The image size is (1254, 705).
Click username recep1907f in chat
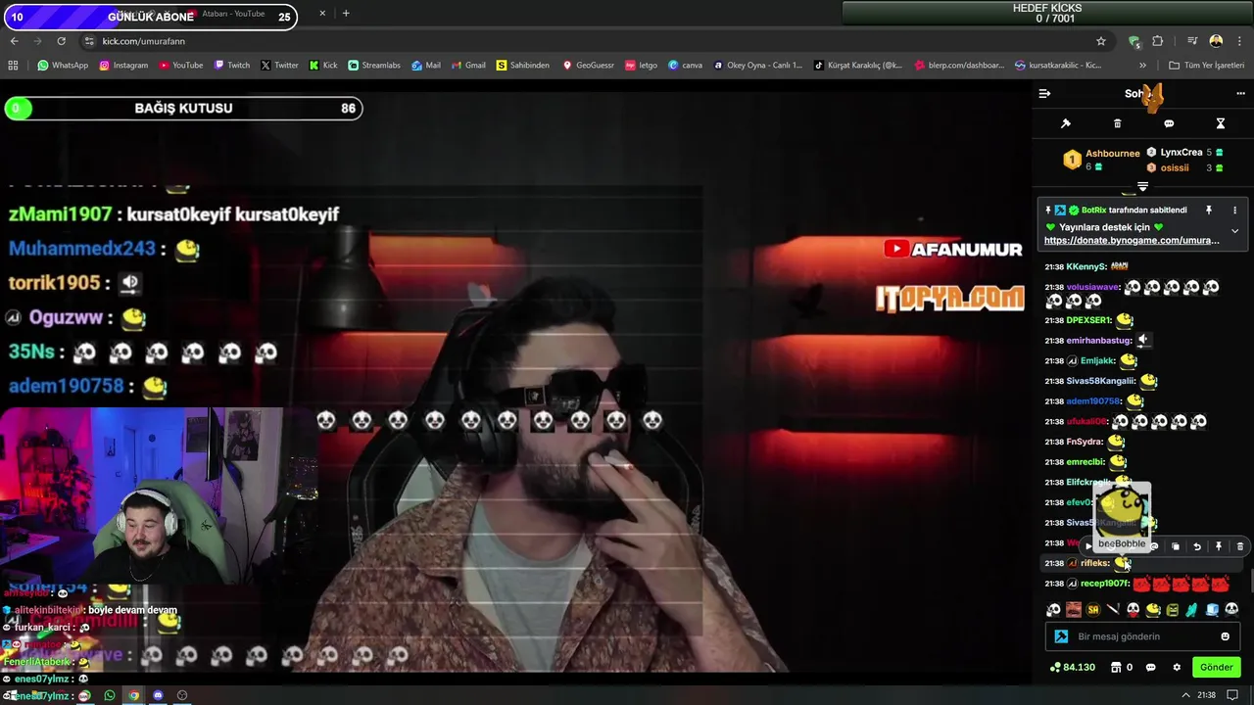click(1104, 584)
